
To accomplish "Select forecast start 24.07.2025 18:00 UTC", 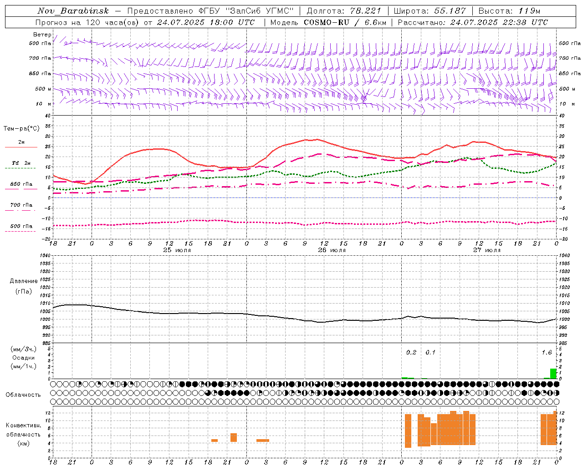I will coord(206,22).
